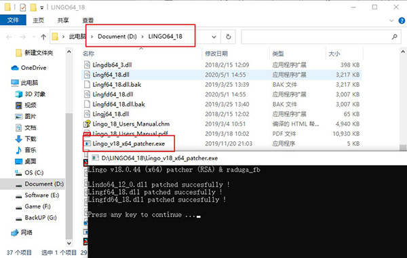Click file list scroll up arrow
The image size is (407, 258).
click(x=403, y=52)
